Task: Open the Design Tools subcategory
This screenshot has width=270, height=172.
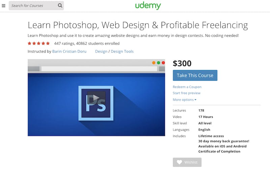Action: pyautogui.click(x=122, y=51)
